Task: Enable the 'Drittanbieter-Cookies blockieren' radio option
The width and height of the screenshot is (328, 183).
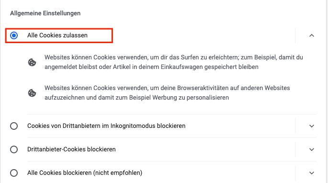Action: [x=14, y=149]
